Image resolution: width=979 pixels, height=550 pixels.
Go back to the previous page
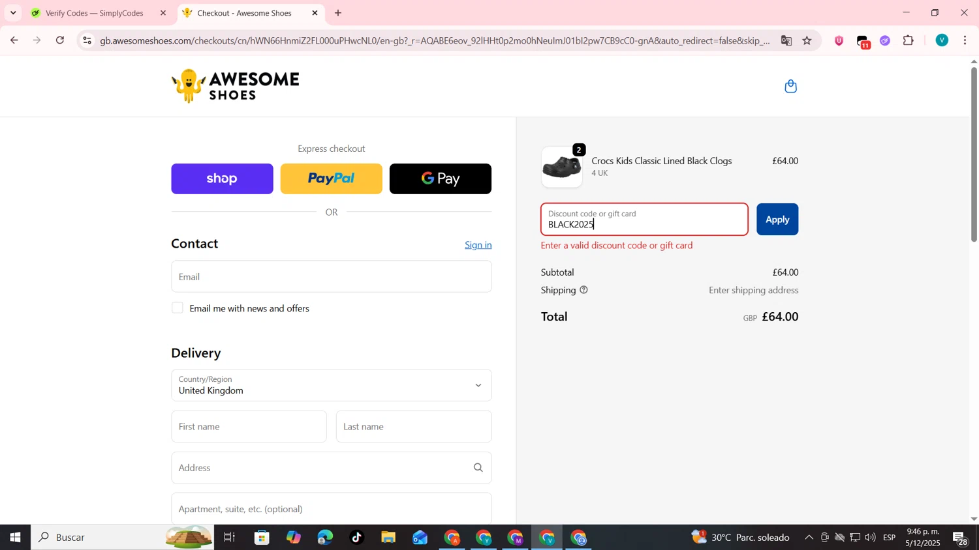(x=14, y=40)
